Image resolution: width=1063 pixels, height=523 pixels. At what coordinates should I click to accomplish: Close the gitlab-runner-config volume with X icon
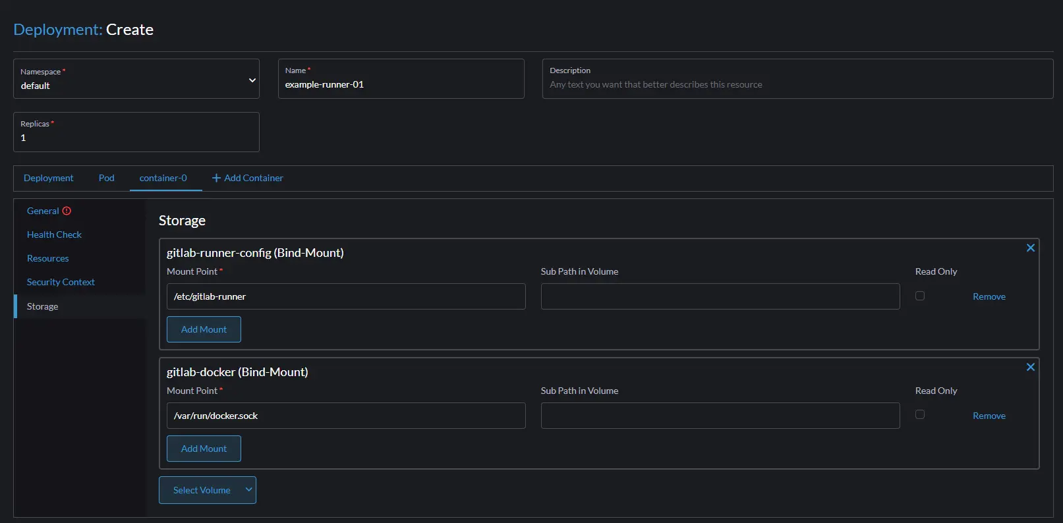click(x=1031, y=248)
